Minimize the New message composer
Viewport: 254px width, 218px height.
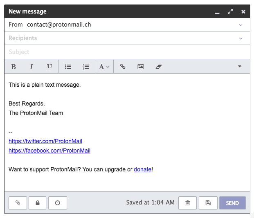click(217, 13)
